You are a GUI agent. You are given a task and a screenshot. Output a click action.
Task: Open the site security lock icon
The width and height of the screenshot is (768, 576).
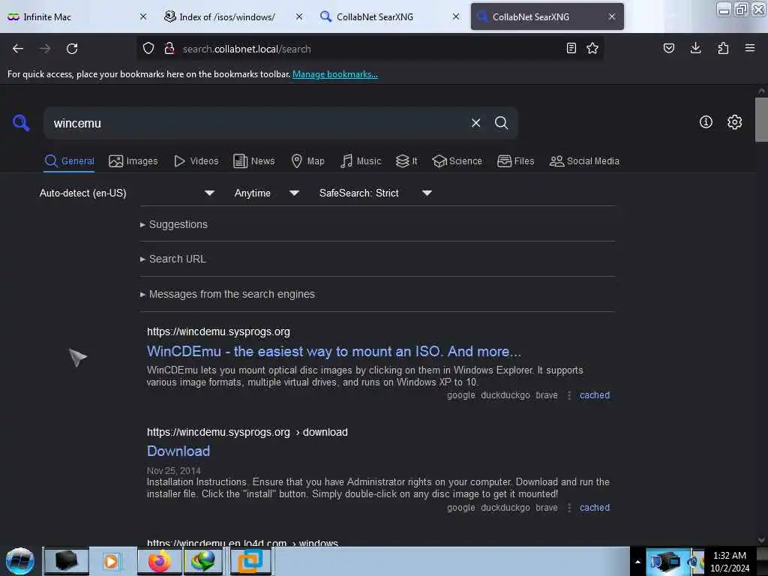click(169, 49)
